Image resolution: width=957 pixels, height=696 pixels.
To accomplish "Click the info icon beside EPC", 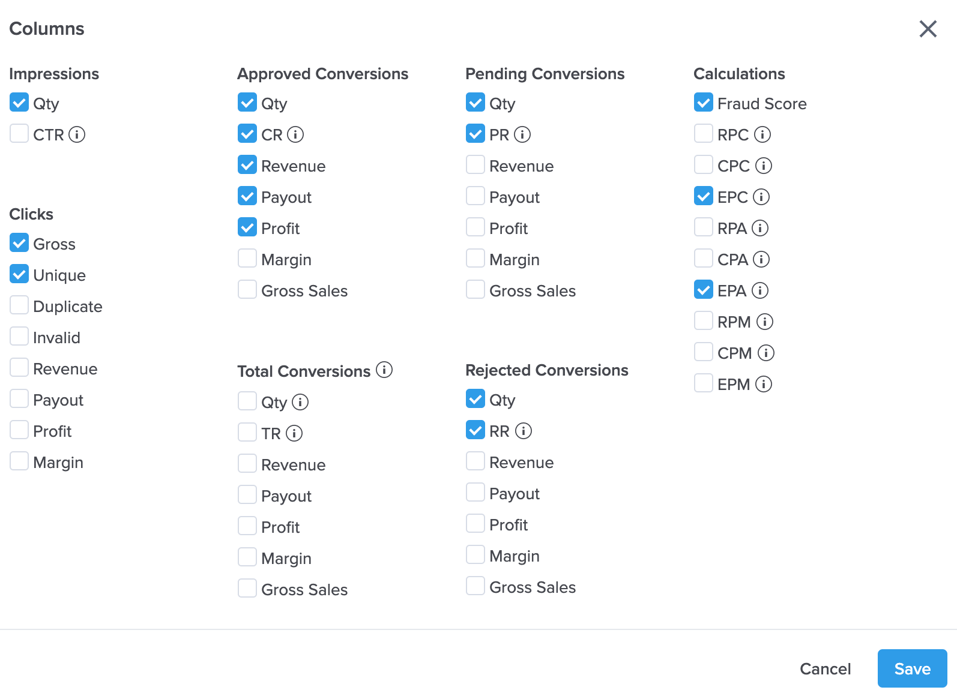I will pos(761,196).
